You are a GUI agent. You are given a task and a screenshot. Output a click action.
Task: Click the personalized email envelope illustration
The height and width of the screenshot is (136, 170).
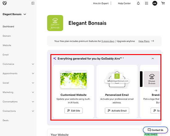(117, 79)
